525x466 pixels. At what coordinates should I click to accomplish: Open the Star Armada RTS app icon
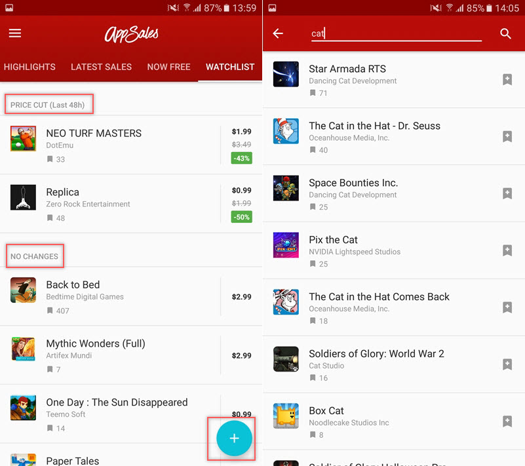point(286,74)
